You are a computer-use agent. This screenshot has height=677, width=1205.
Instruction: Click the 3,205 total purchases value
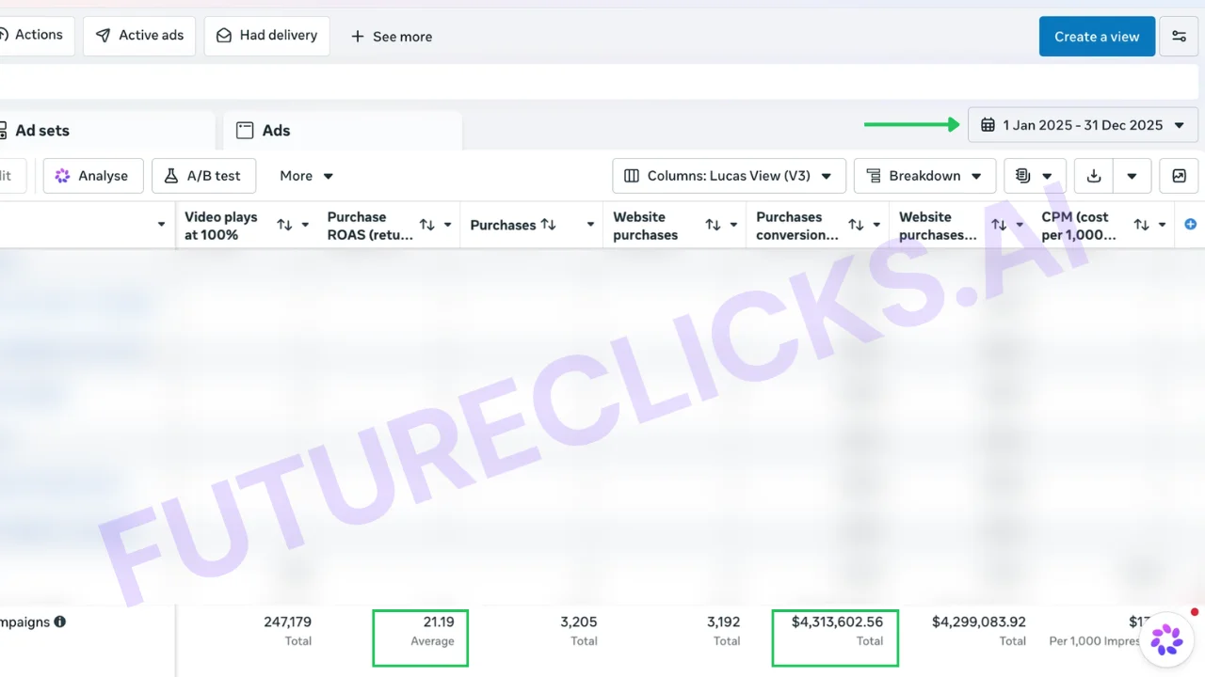(x=579, y=622)
